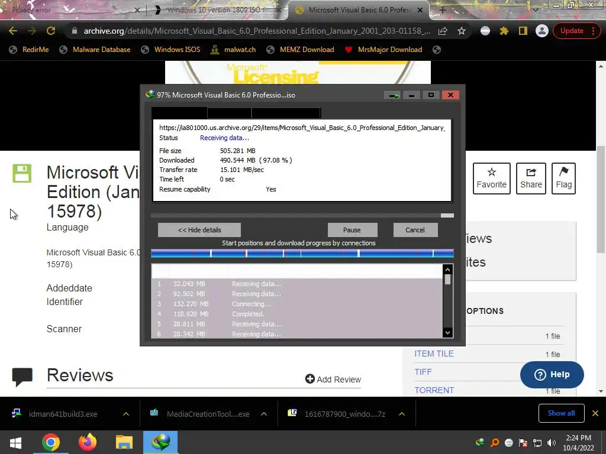Show all downloads
Viewport: 606px width, 454px height.
pos(561,413)
